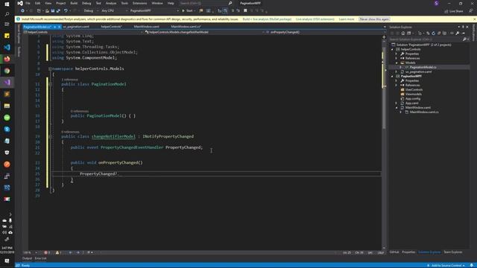The height and width of the screenshot is (268, 477).
Task: Click Never show this again button
Action: pyautogui.click(x=374, y=19)
